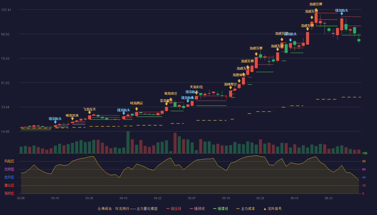Click the blue 40 indicator axis value

364,177
